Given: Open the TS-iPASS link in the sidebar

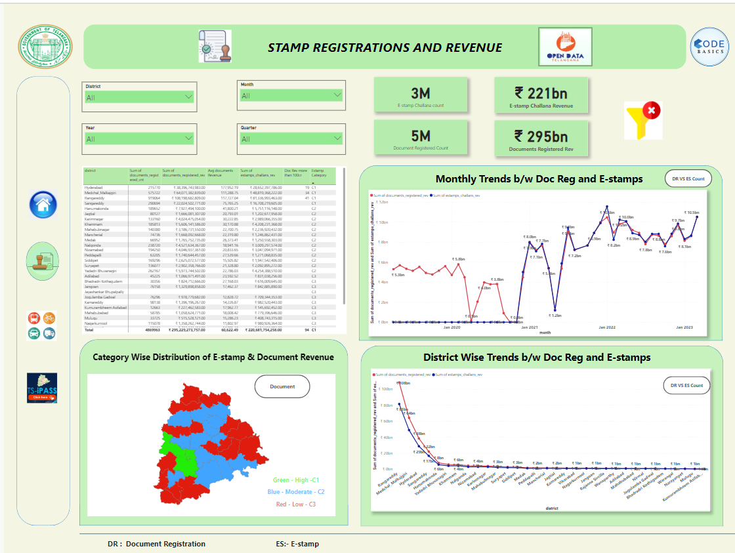Looking at the screenshot, I should point(41,388).
